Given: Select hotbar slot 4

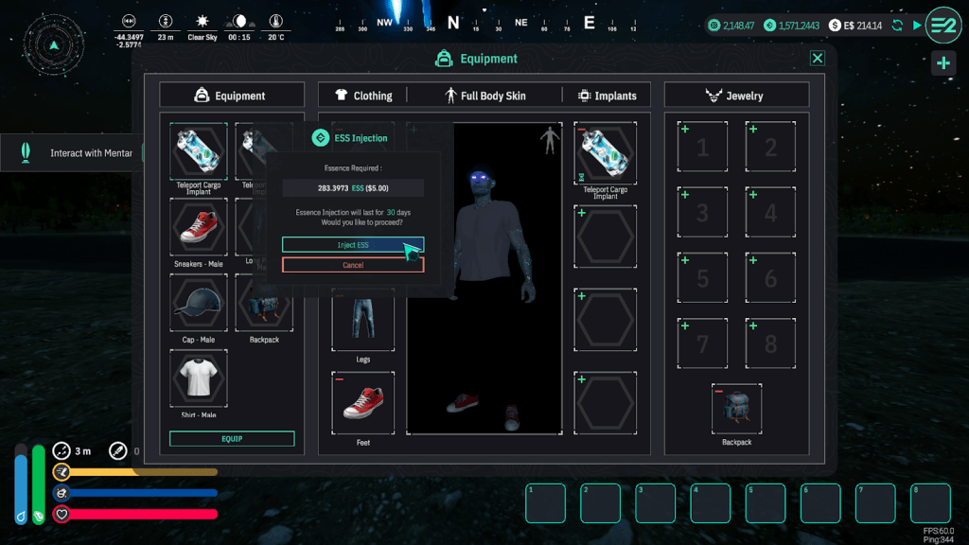Looking at the screenshot, I should (x=710, y=503).
